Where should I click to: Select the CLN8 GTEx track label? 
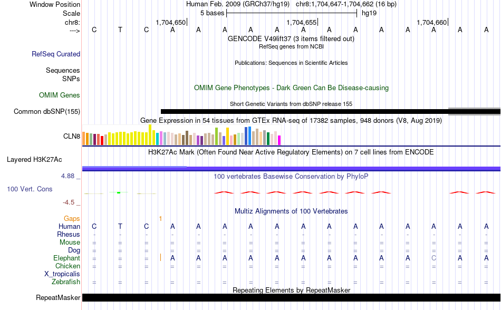click(72, 137)
